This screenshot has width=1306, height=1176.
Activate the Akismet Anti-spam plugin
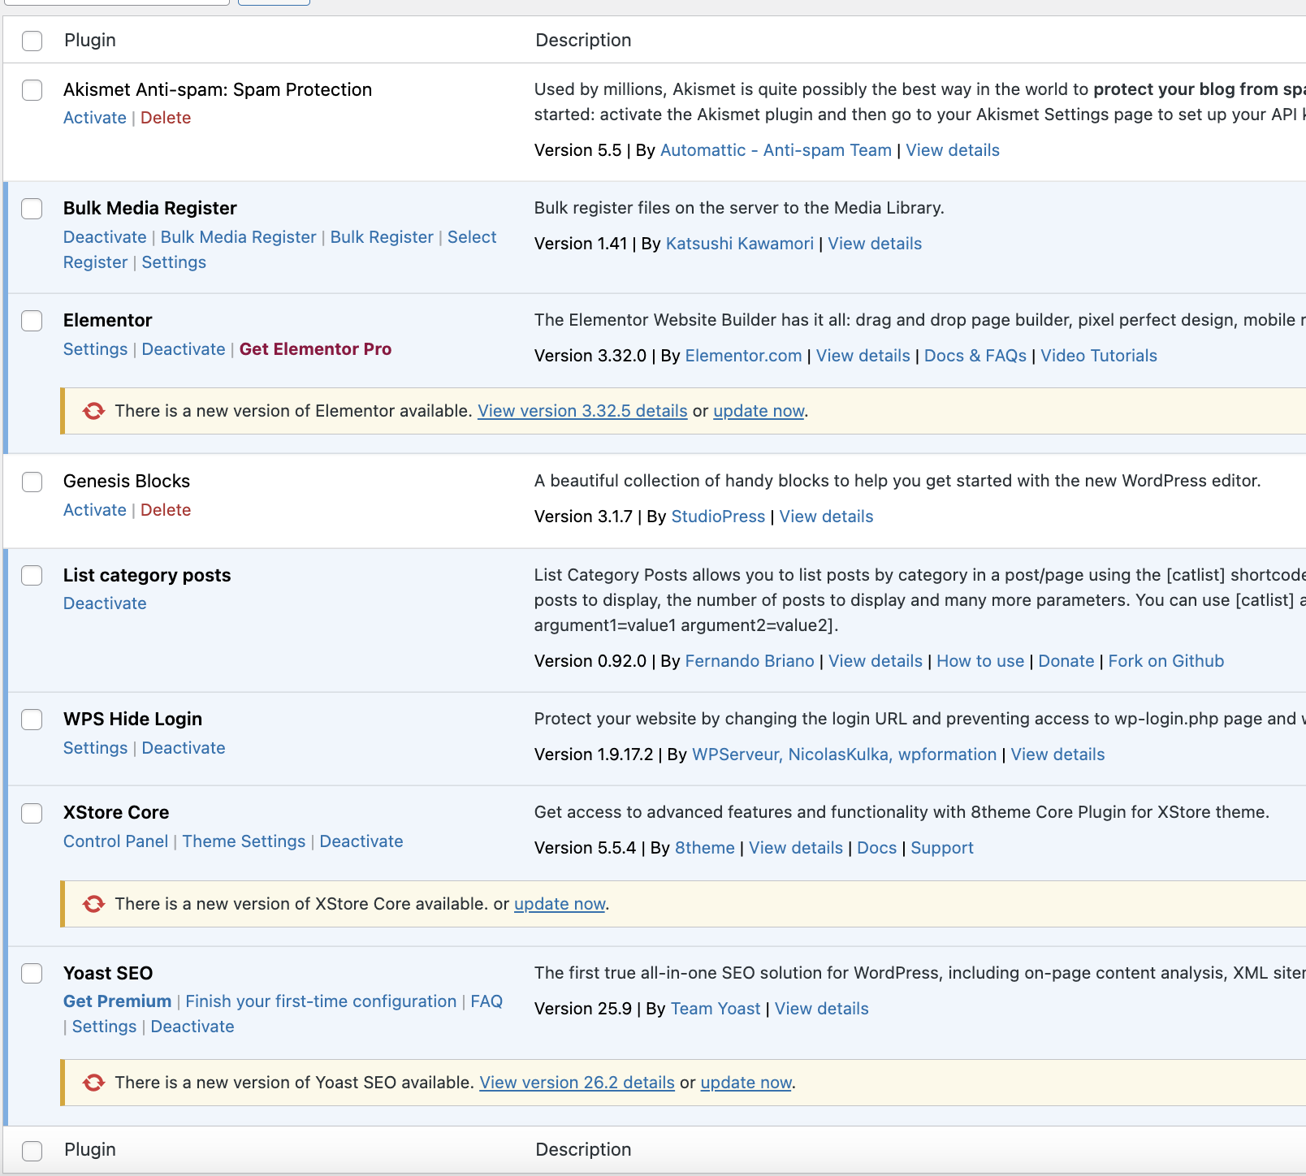tap(95, 118)
